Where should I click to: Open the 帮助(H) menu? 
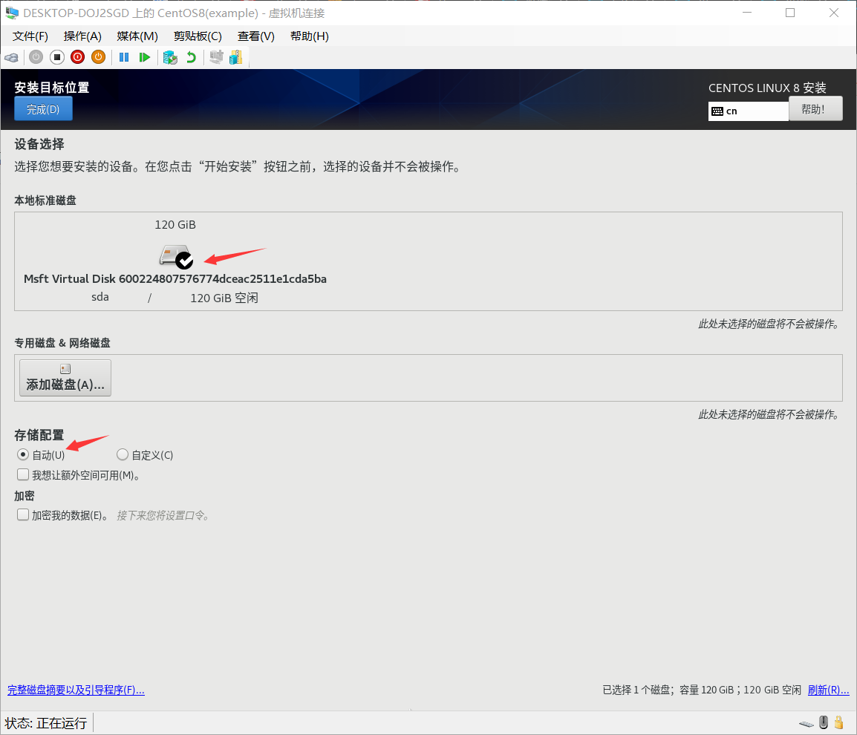tap(310, 36)
